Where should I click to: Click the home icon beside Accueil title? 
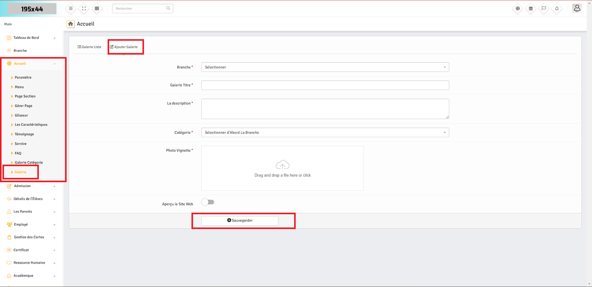[x=70, y=24]
